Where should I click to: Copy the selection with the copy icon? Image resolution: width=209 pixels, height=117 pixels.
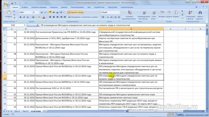pos(14,14)
